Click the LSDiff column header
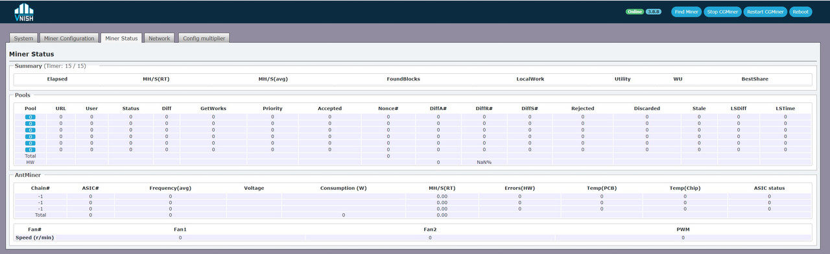The width and height of the screenshot is (830, 254). coord(739,108)
